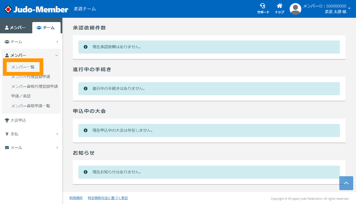Open メンバー資格代理登録申請 menu item
Image resolution: width=356 pixels, height=204 pixels.
[x=35, y=86]
